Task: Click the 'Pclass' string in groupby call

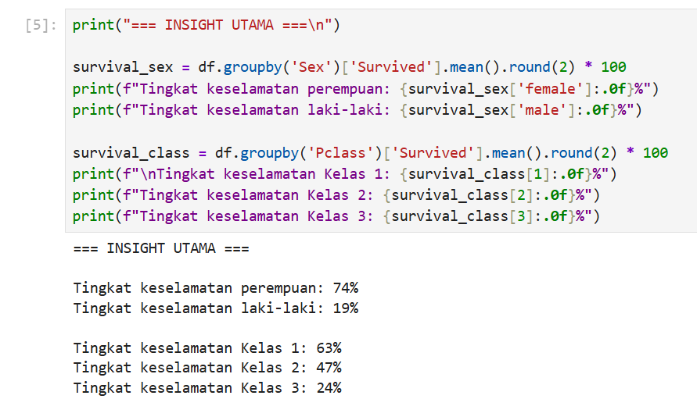Action: [x=341, y=153]
